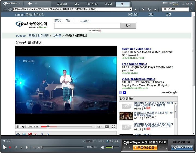Enter fullscreen on the embedded video
This screenshot has width=196, height=153.
click(x=114, y=127)
